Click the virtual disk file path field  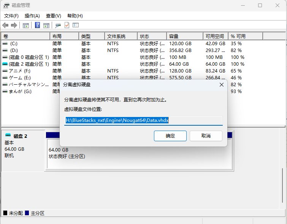coord(143,120)
